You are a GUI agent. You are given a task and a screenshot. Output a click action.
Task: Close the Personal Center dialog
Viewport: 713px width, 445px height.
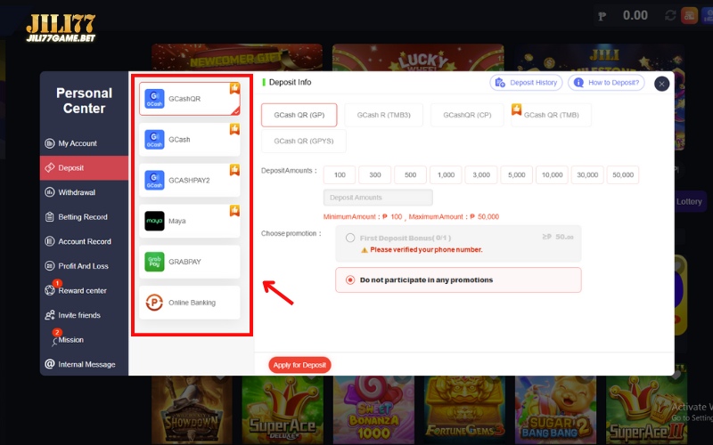[661, 84]
